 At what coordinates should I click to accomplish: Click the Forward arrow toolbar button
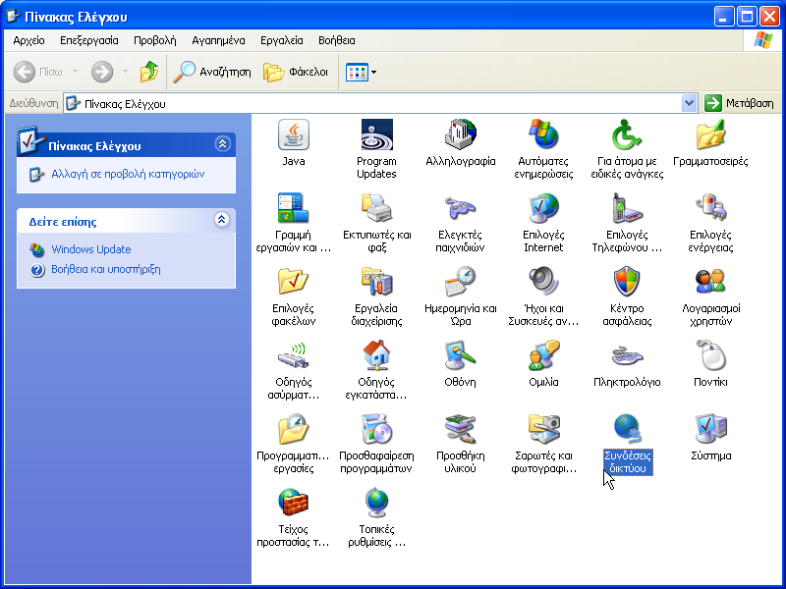pyautogui.click(x=102, y=72)
